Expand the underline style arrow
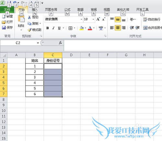 (64, 28)
